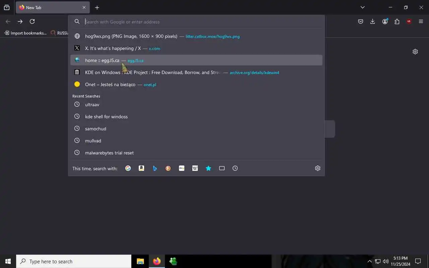Open the green messenger taskbar app
Viewport: 429px width, 268px height.
173,261
